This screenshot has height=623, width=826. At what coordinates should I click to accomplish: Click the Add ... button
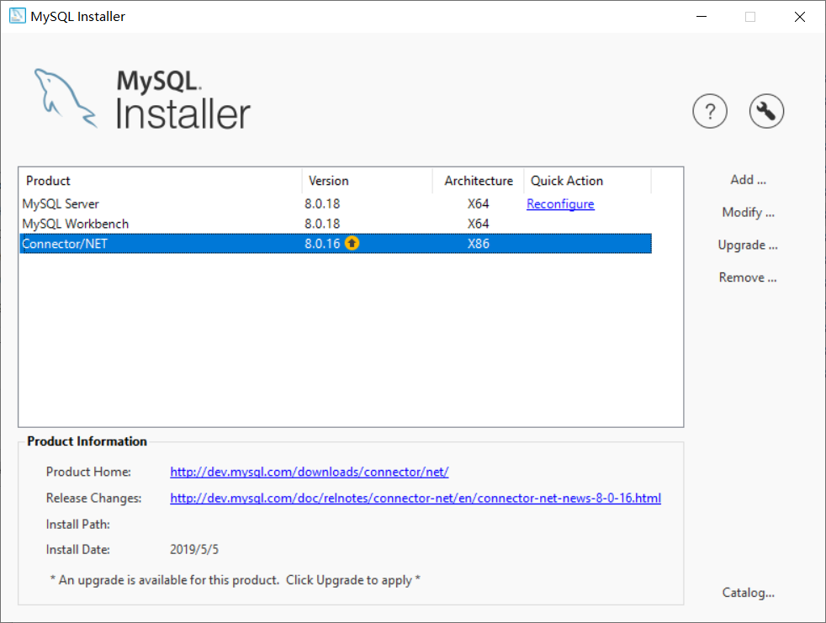click(748, 180)
